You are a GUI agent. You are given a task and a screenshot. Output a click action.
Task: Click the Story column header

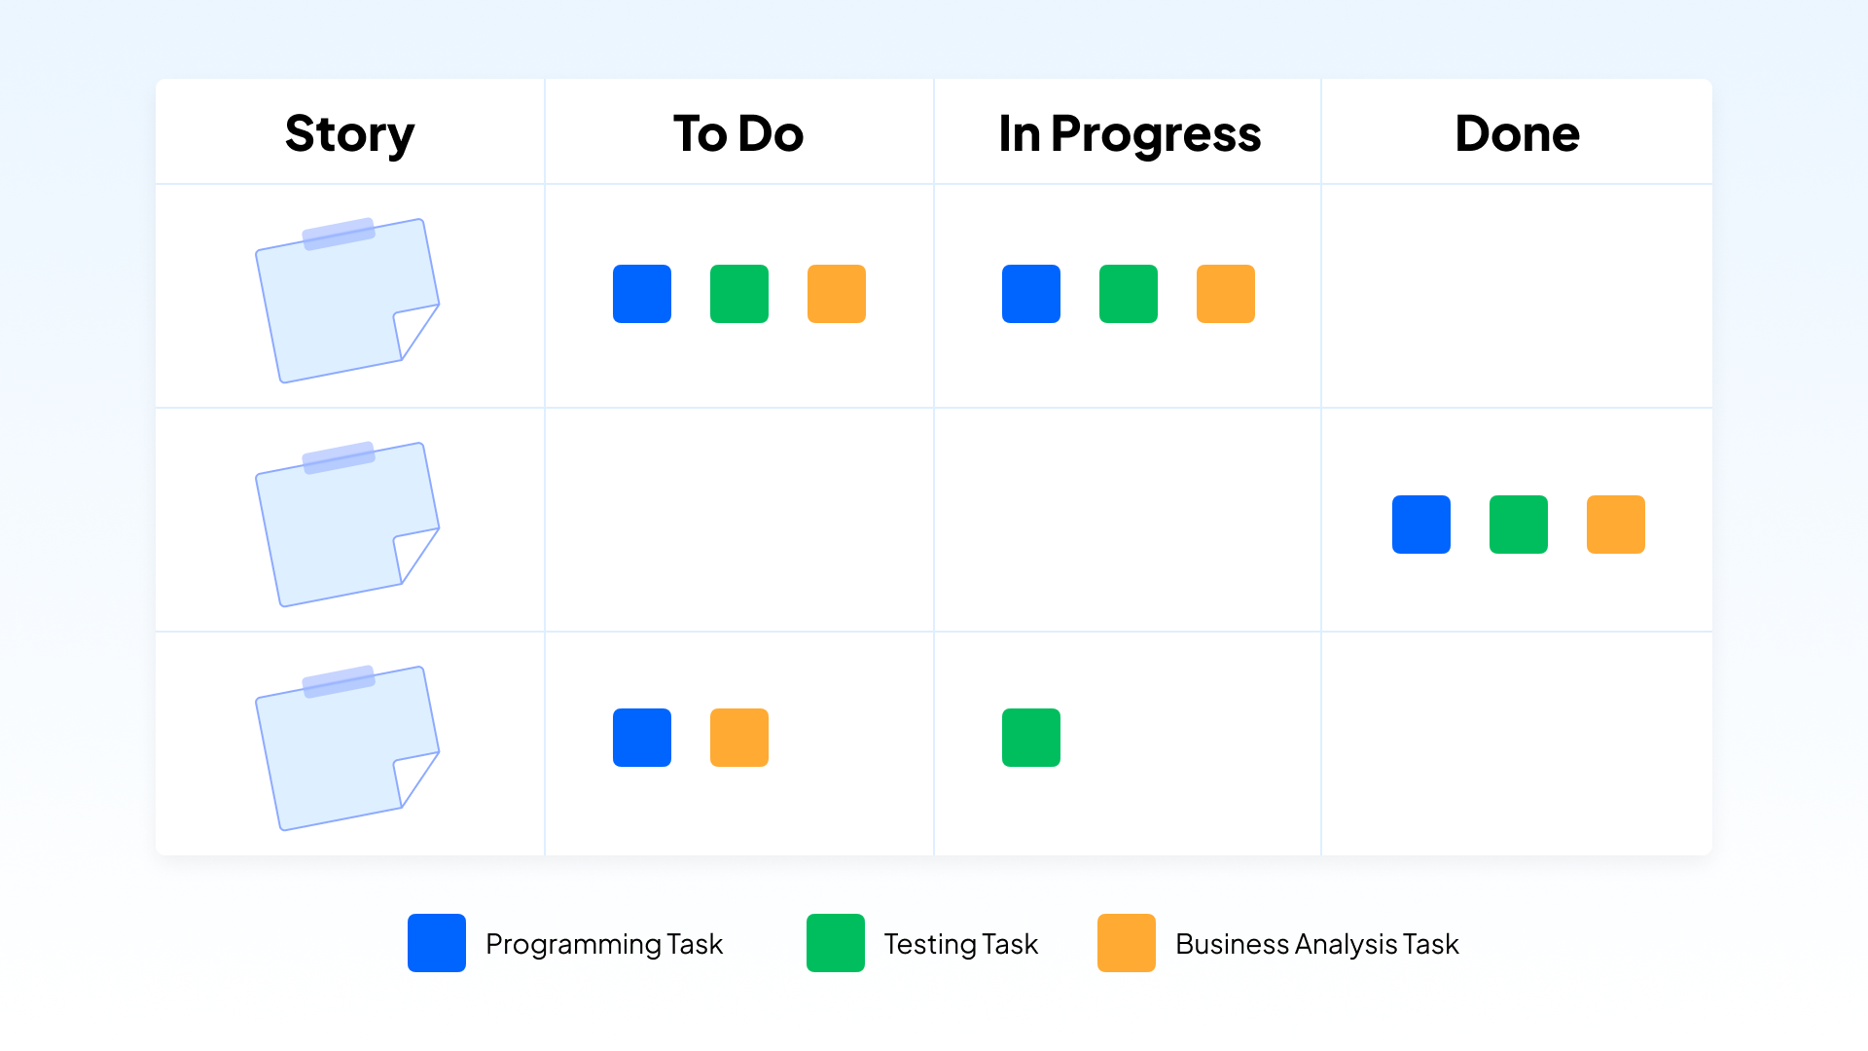click(350, 134)
